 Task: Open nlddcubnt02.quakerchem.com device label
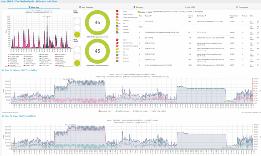[98, 66]
